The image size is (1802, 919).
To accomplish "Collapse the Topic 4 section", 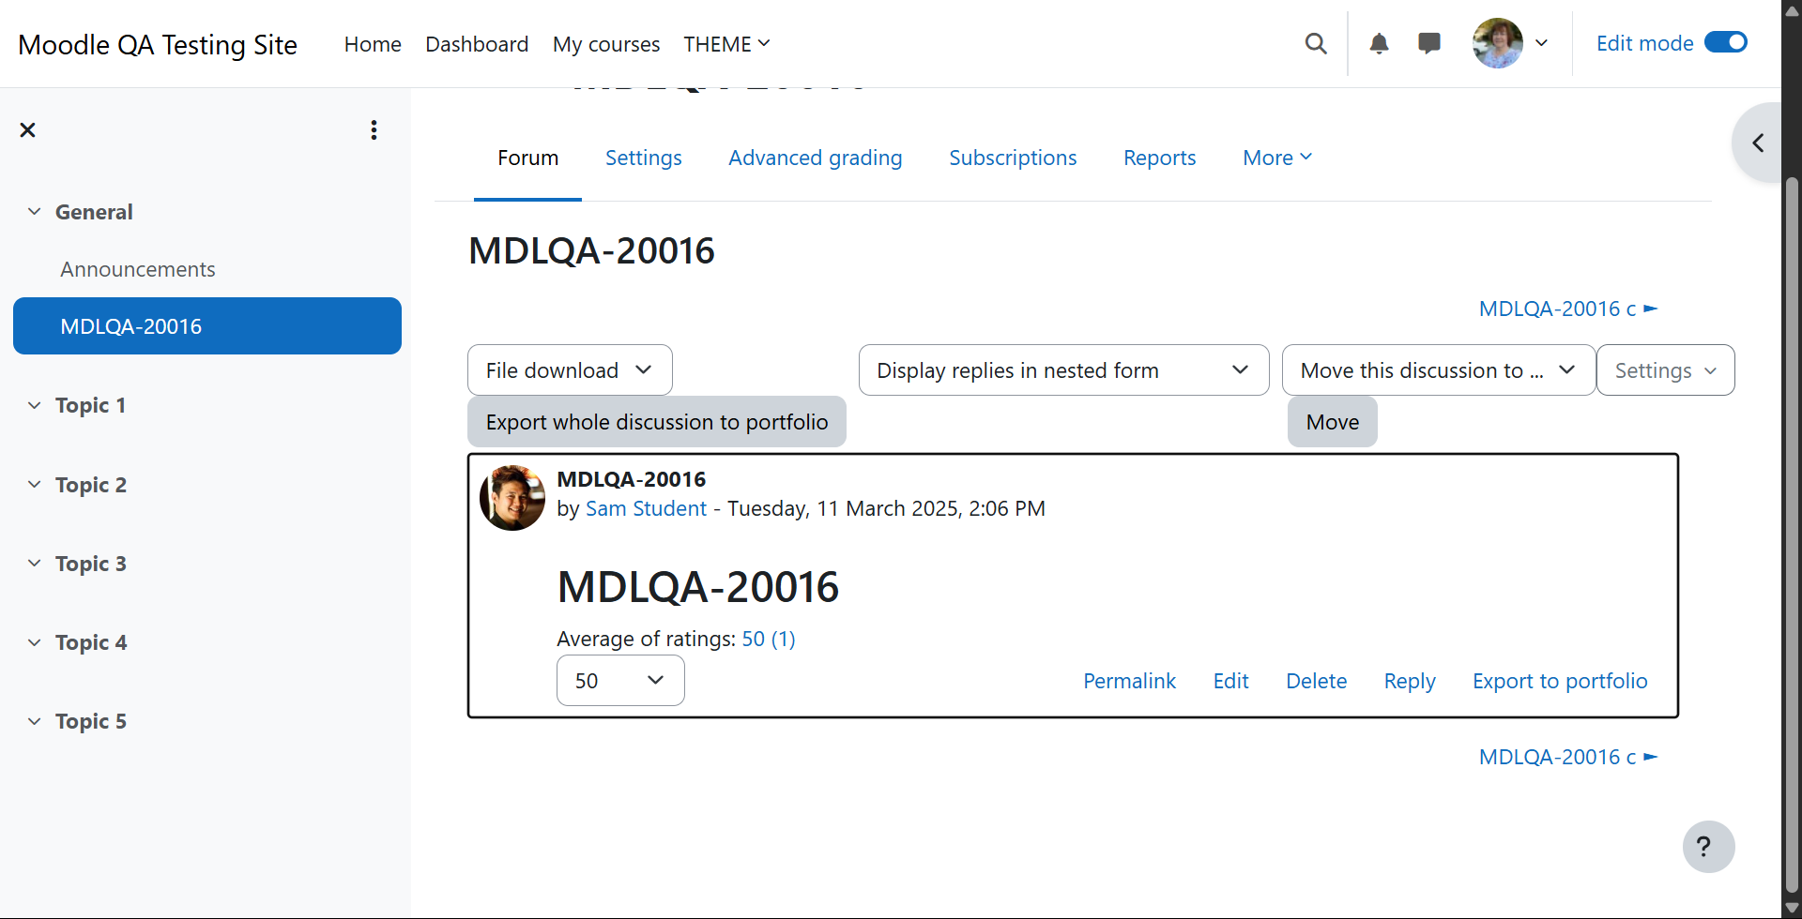I will [35, 642].
